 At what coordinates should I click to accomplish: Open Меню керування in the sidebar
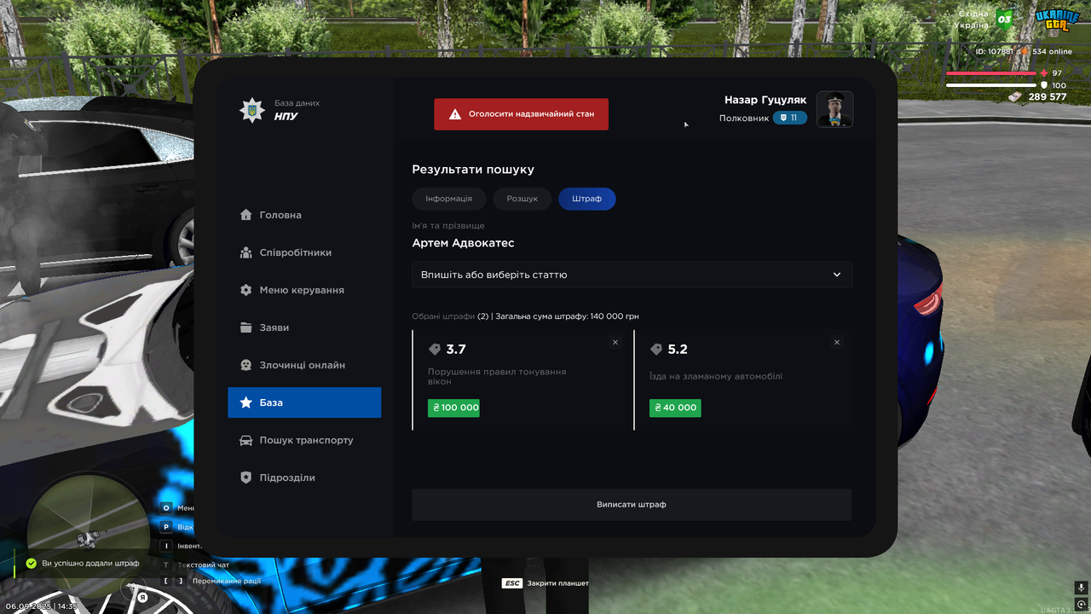304,290
